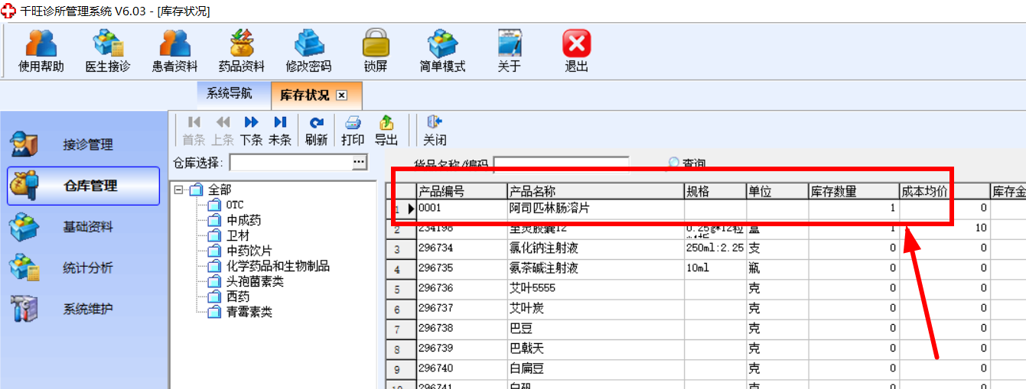Select row header number 5
1026x389 pixels.
pos(400,289)
